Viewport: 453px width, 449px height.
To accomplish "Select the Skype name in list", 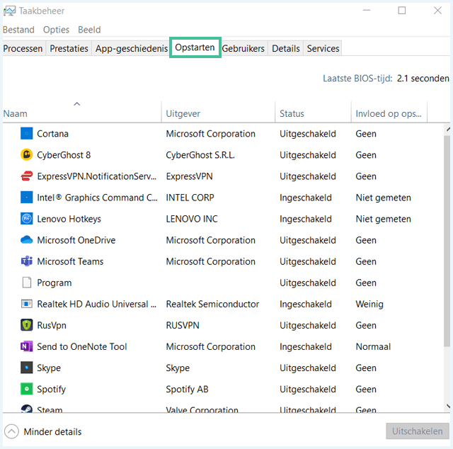I will pyautogui.click(x=49, y=368).
